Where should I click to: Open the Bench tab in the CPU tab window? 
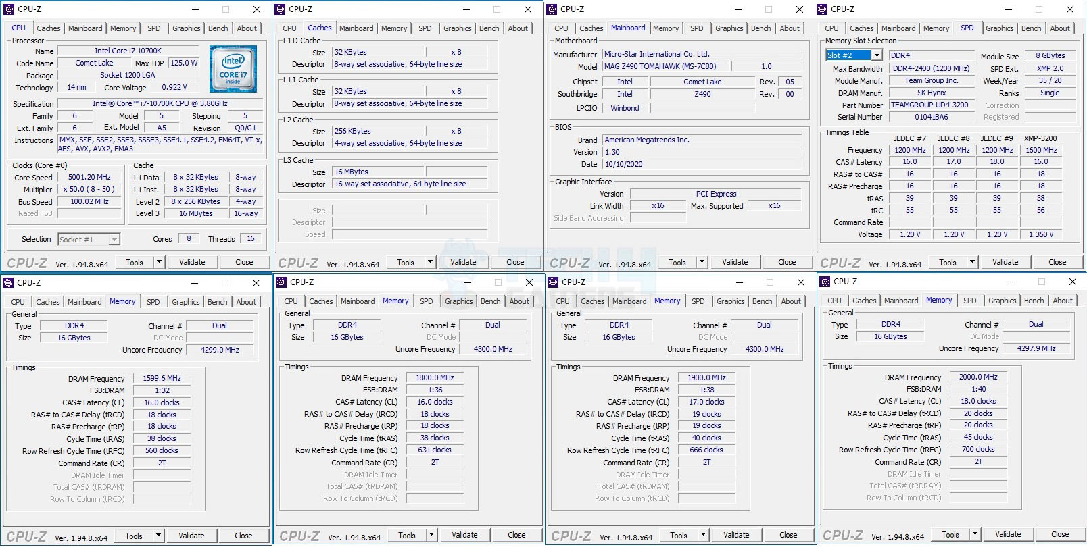pyautogui.click(x=218, y=28)
